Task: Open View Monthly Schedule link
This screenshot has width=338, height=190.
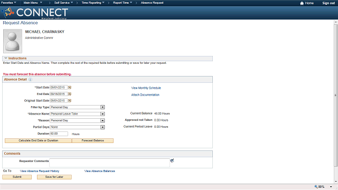Action: click(146, 88)
